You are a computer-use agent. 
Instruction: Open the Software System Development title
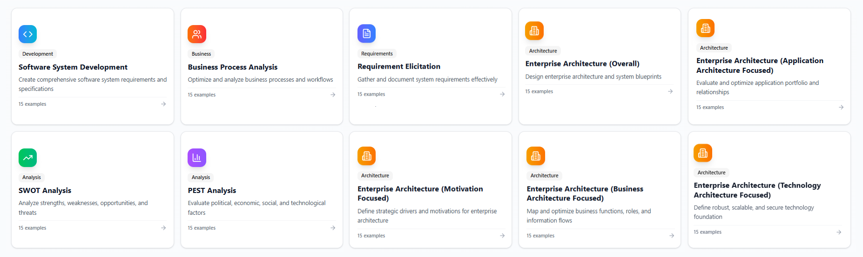click(73, 67)
